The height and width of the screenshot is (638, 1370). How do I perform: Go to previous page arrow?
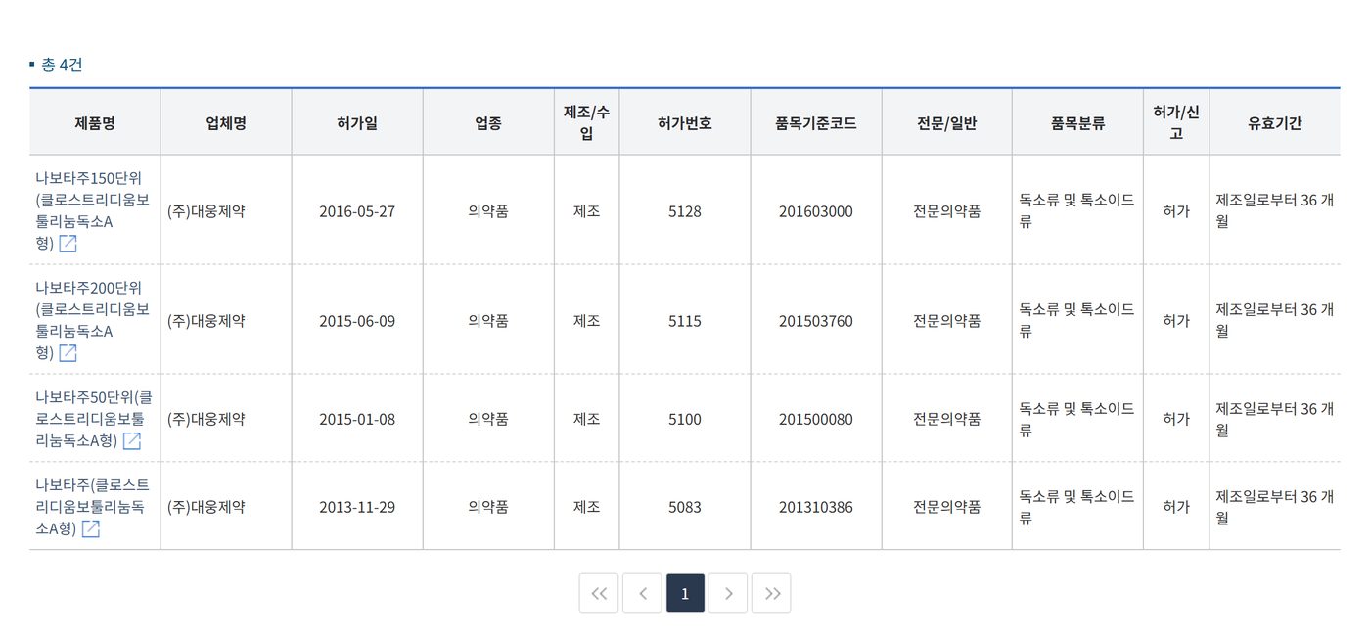pyautogui.click(x=642, y=593)
